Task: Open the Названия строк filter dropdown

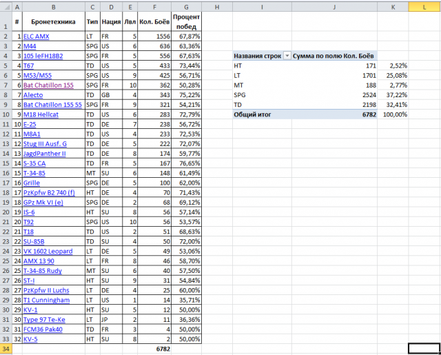Action: click(287, 56)
